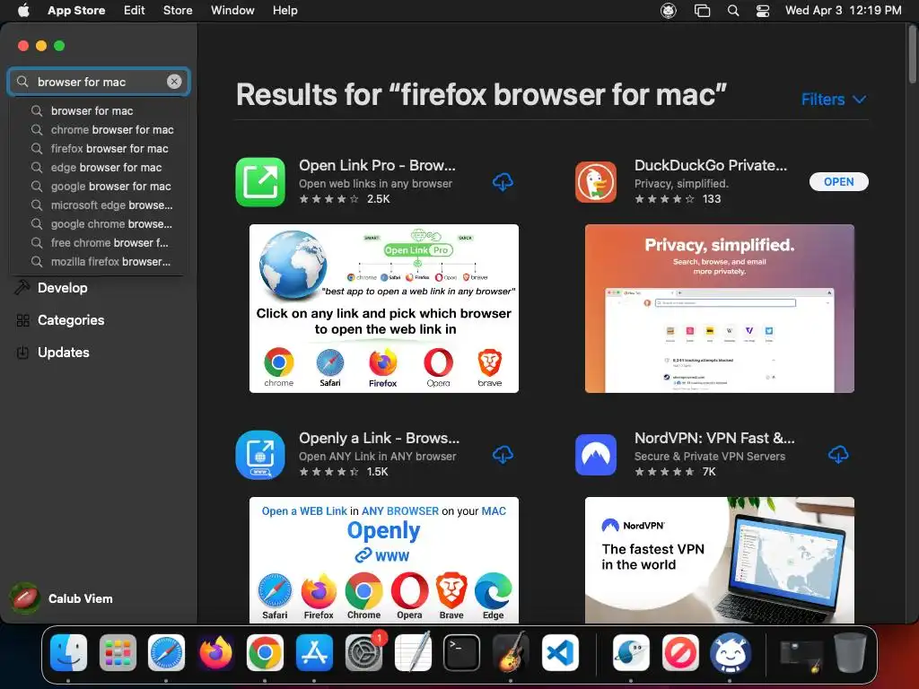Clear the search field with the x icon
This screenshot has width=919, height=689.
point(174,82)
